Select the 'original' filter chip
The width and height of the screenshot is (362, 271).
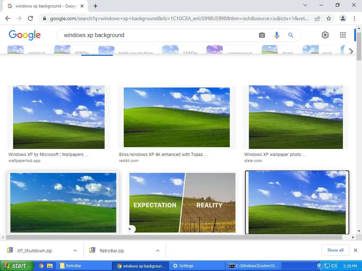(x=29, y=49)
